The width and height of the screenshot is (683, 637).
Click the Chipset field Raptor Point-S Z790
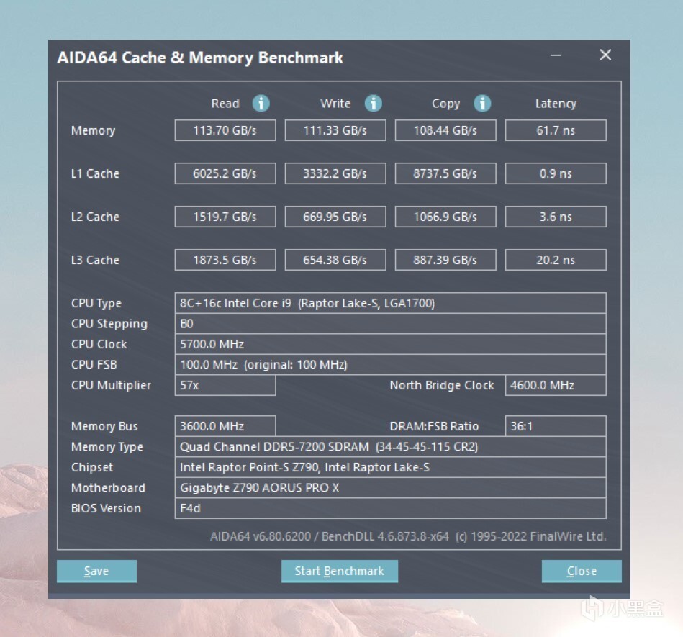[390, 467]
